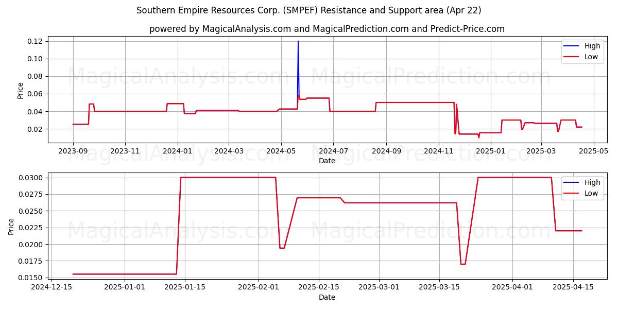Click 'High' in the top chart legend
The image size is (618, 309).
point(592,46)
